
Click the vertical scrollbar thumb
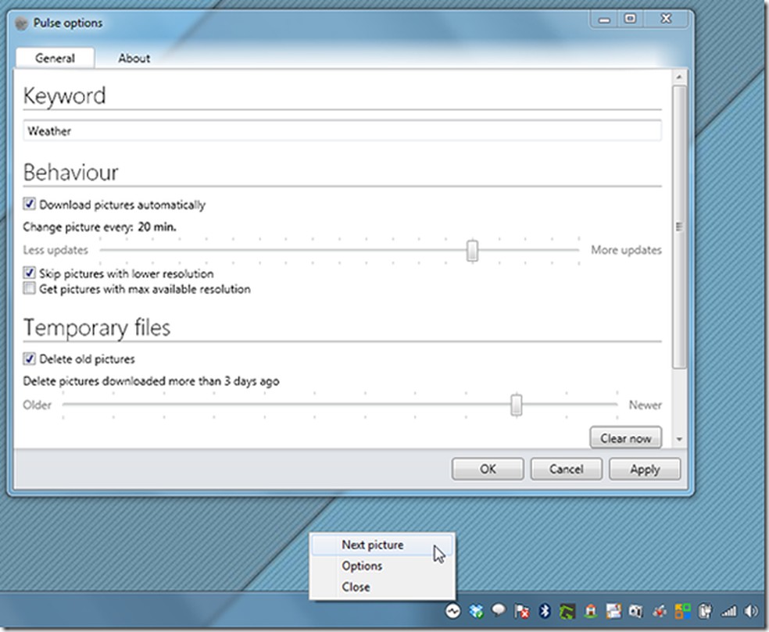click(679, 227)
